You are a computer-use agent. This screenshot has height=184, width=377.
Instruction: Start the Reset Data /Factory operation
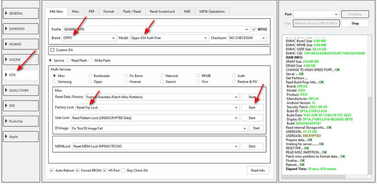pos(252,97)
